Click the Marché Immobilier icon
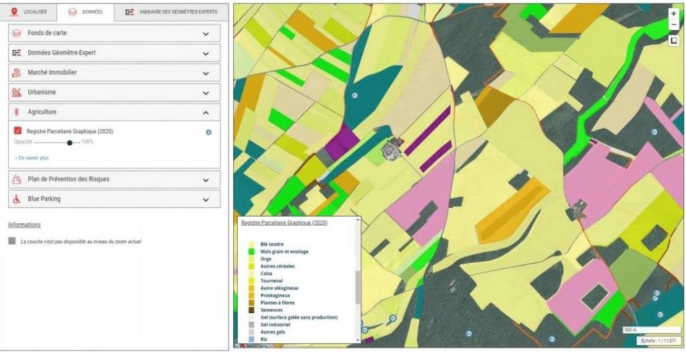The image size is (686, 352). click(x=17, y=72)
